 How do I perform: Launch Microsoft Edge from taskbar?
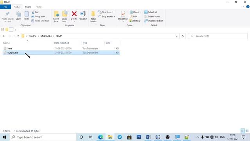point(100,137)
